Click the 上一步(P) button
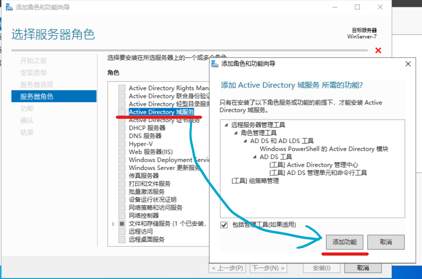422x279 pixels. (x=227, y=268)
